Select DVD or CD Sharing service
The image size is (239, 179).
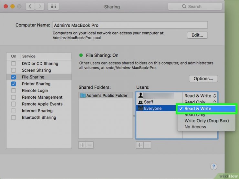tap(39, 64)
